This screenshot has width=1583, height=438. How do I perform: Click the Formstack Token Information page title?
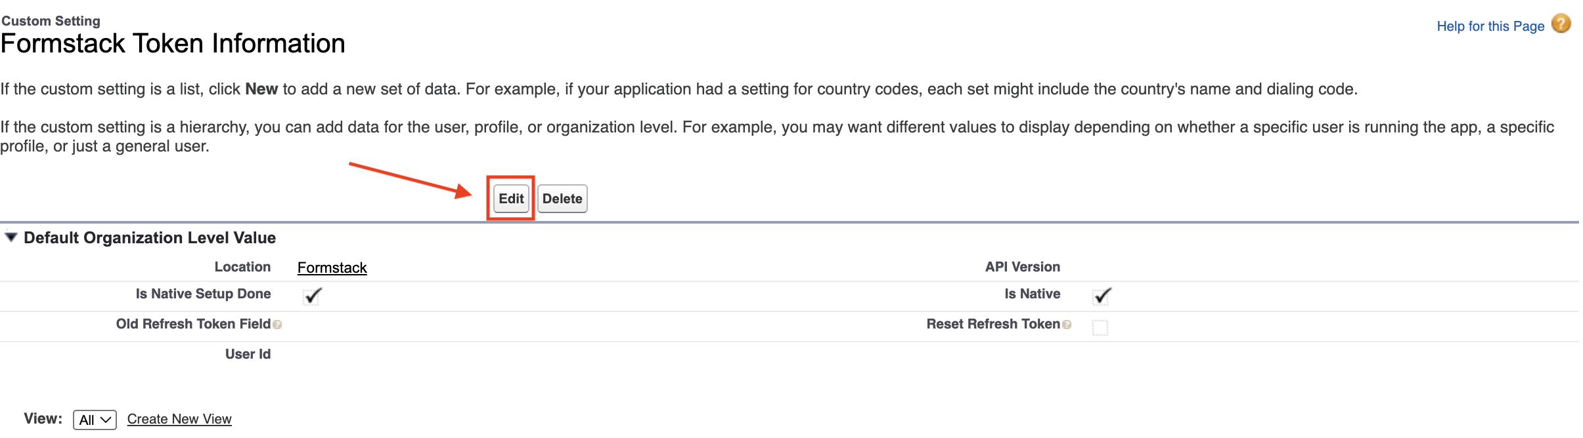(173, 43)
